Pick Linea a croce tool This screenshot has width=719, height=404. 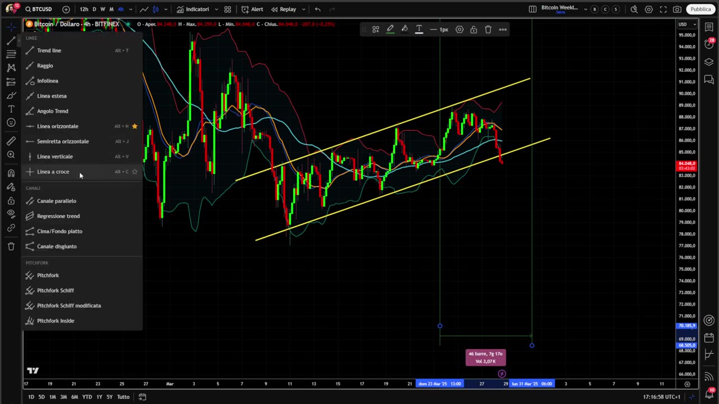click(x=83, y=172)
